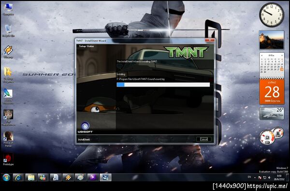Click the Setup Status heading
The image size is (290, 191).
87,46
